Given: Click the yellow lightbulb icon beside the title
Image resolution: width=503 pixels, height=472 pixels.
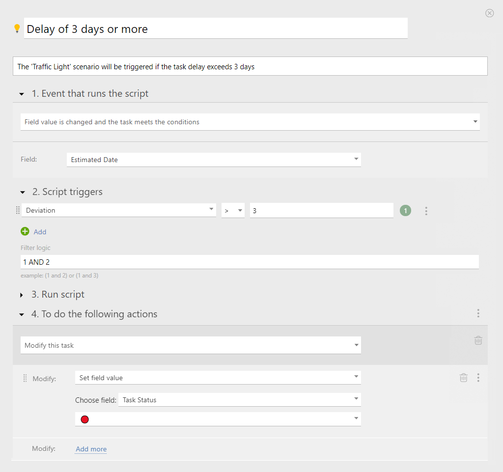Looking at the screenshot, I should [x=17, y=28].
